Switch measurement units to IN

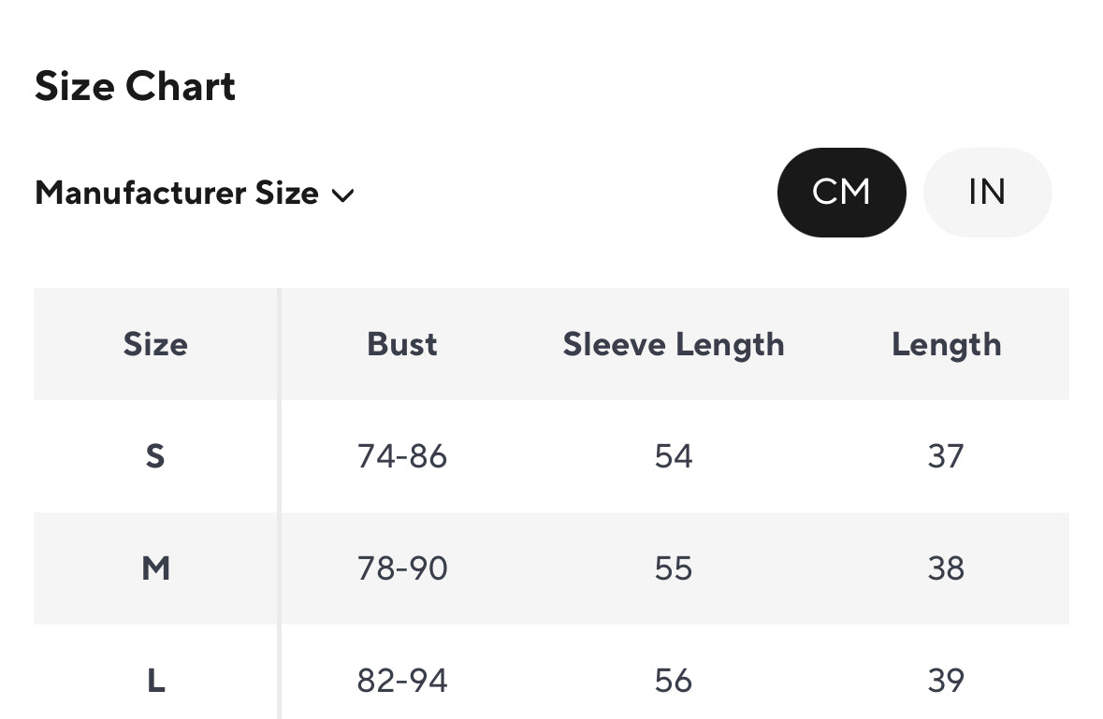(x=987, y=193)
